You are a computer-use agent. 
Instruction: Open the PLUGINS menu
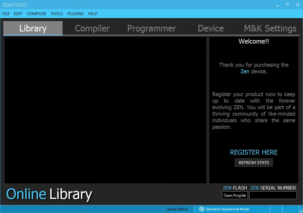coord(75,14)
